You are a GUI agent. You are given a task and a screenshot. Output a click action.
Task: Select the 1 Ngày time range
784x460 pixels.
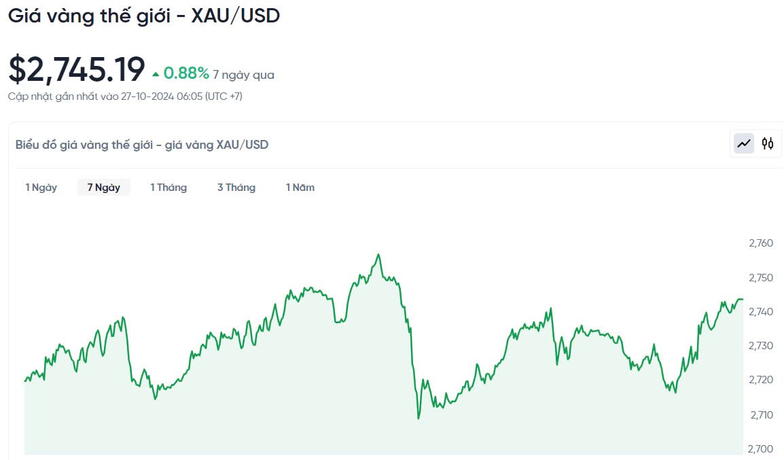(x=41, y=188)
